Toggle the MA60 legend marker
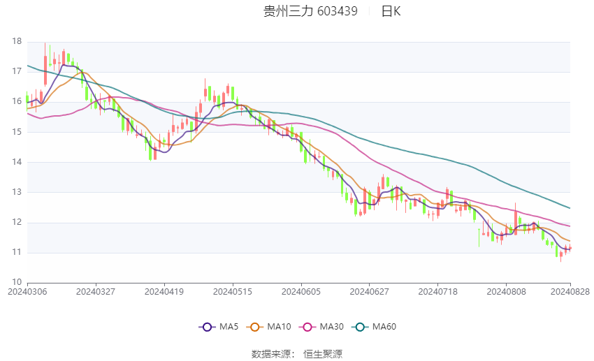Image resolution: width=594 pixels, height=361 pixels. point(360,327)
